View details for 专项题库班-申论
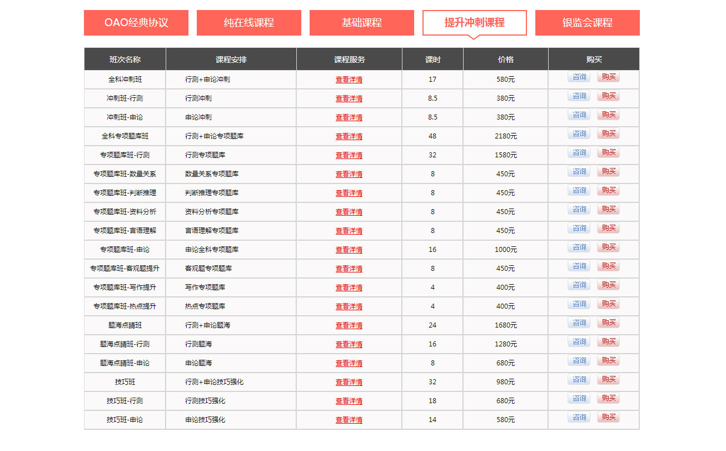 (349, 250)
